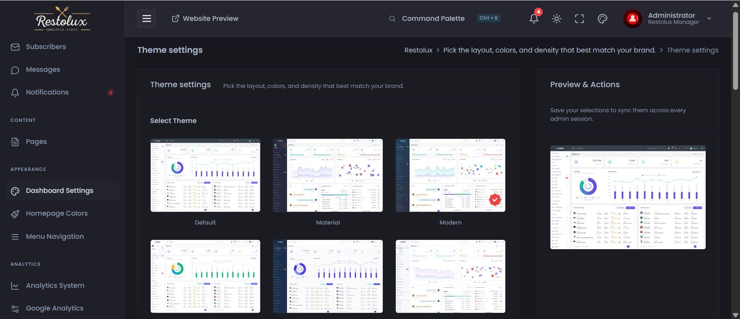Open Website Preview link
740x319 pixels.
pos(205,19)
